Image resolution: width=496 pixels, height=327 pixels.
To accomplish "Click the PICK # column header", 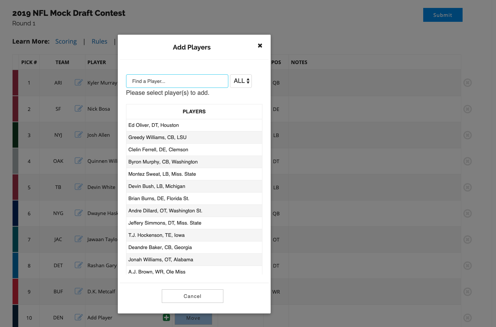I will tap(29, 62).
